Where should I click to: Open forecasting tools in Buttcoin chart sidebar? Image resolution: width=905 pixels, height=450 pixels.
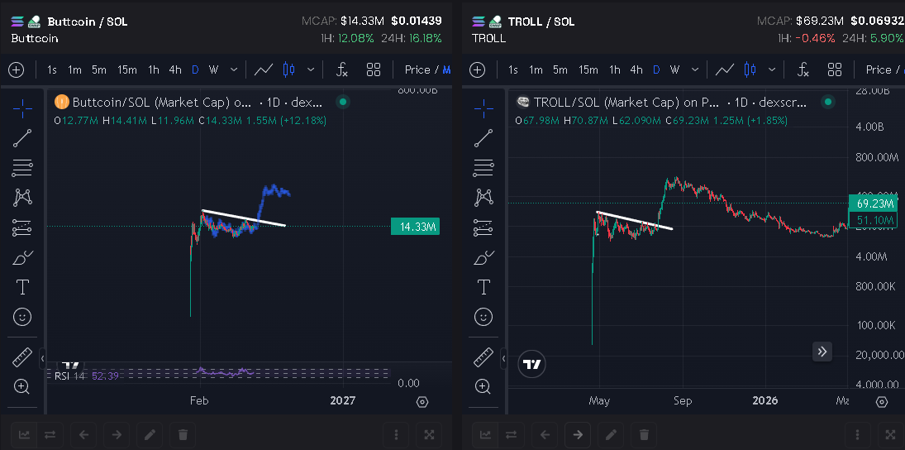point(22,227)
